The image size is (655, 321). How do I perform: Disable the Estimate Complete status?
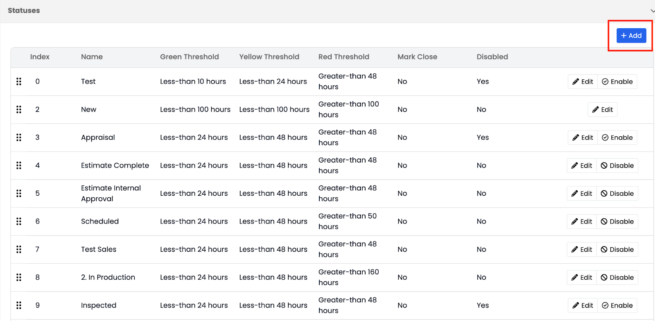point(617,165)
